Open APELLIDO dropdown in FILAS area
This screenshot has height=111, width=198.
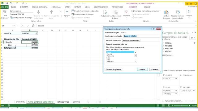pyautogui.click(x=176, y=94)
